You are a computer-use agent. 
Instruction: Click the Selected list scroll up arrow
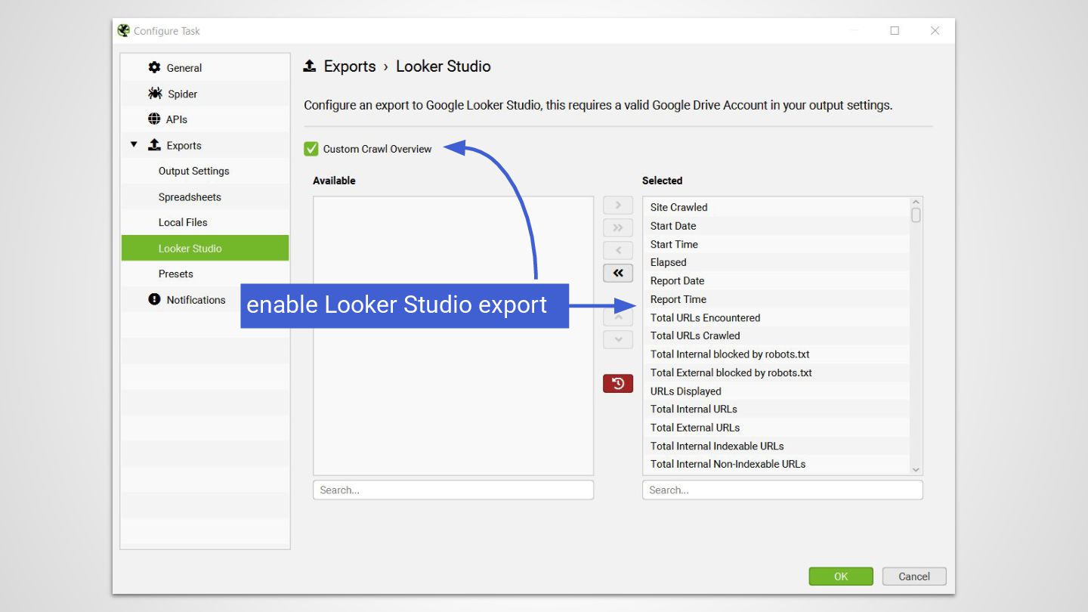(916, 202)
